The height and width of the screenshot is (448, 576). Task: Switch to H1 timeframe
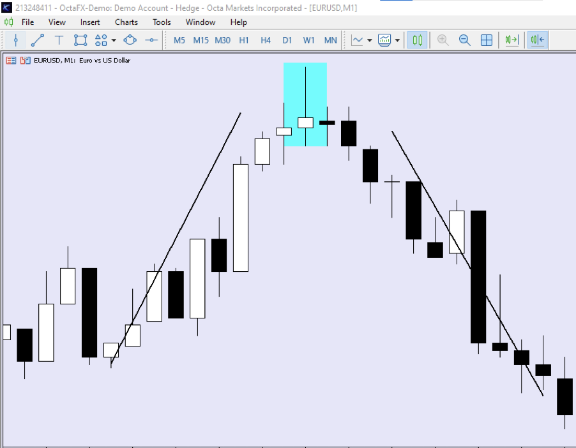coord(244,40)
